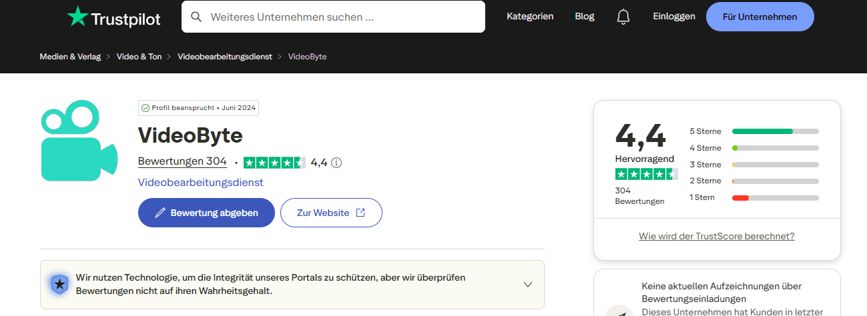Click the 1 Stern red rating bar
The image size is (867, 316).
[776, 197]
